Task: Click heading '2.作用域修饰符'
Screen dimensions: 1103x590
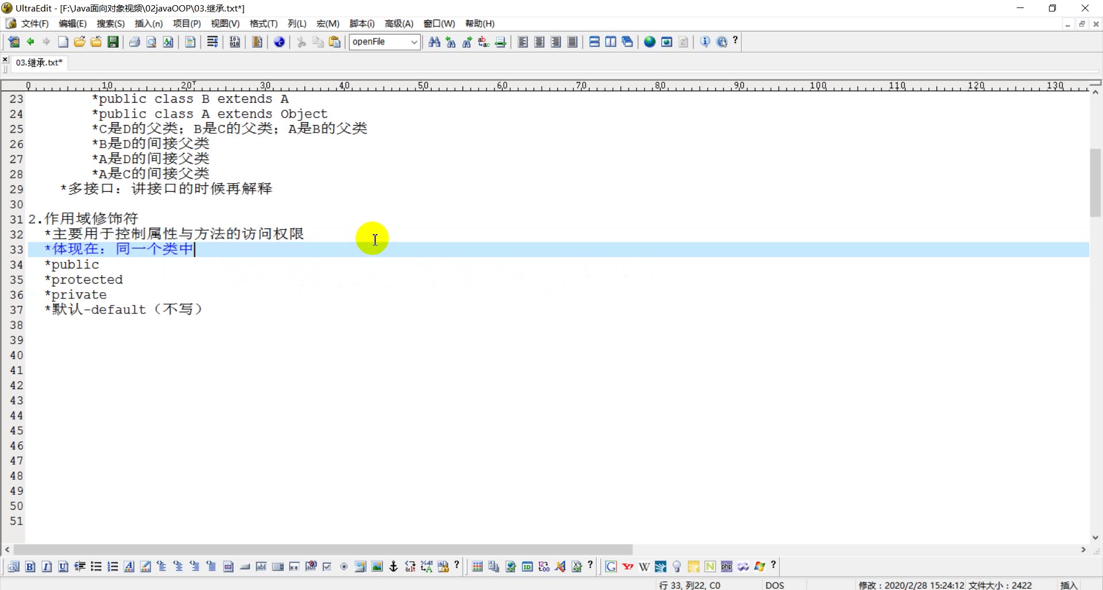Action: pyautogui.click(x=83, y=219)
